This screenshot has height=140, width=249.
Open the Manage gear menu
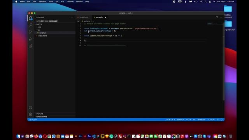point(31,114)
